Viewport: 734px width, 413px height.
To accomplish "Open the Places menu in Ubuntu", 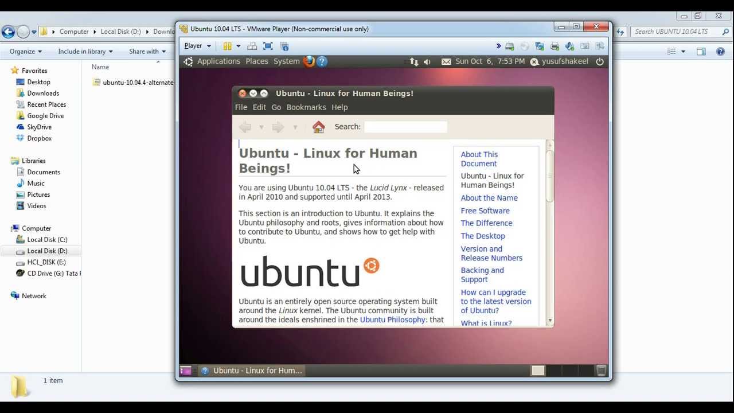I will [x=257, y=61].
